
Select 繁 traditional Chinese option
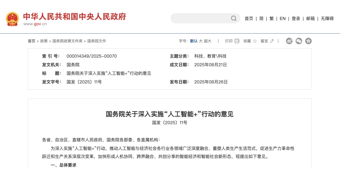(271, 19)
